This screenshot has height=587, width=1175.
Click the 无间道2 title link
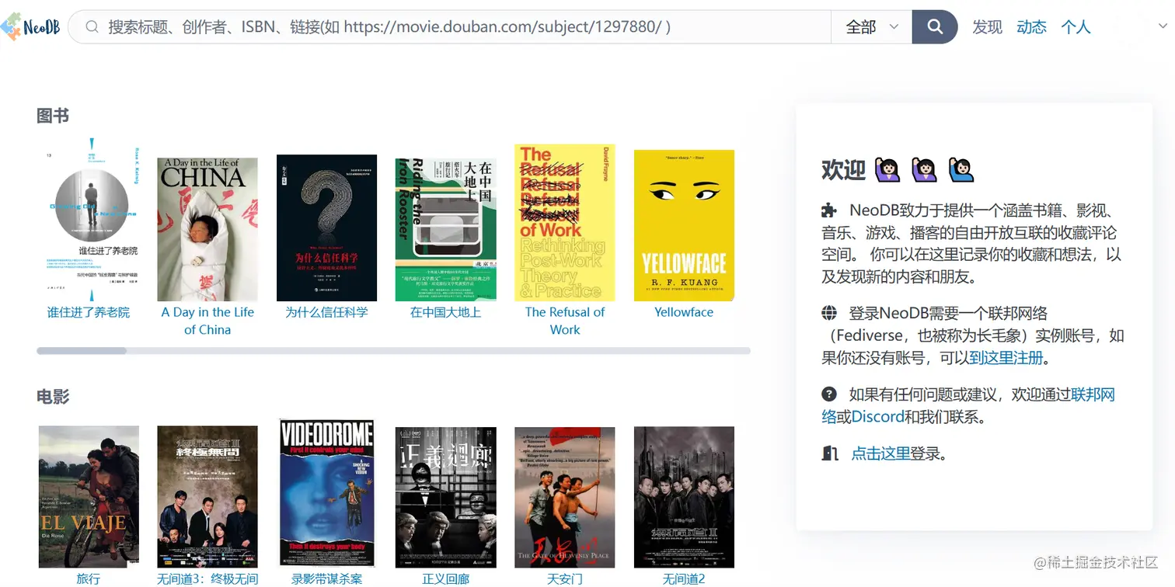684,578
